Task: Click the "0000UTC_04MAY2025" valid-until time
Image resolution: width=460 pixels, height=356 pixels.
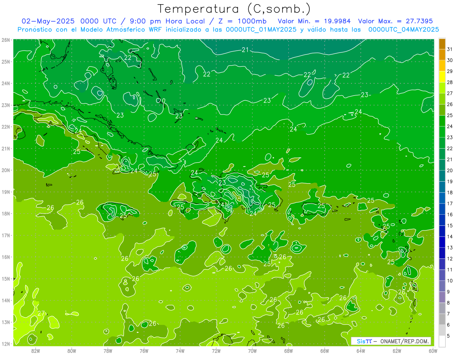Action: [x=404, y=30]
